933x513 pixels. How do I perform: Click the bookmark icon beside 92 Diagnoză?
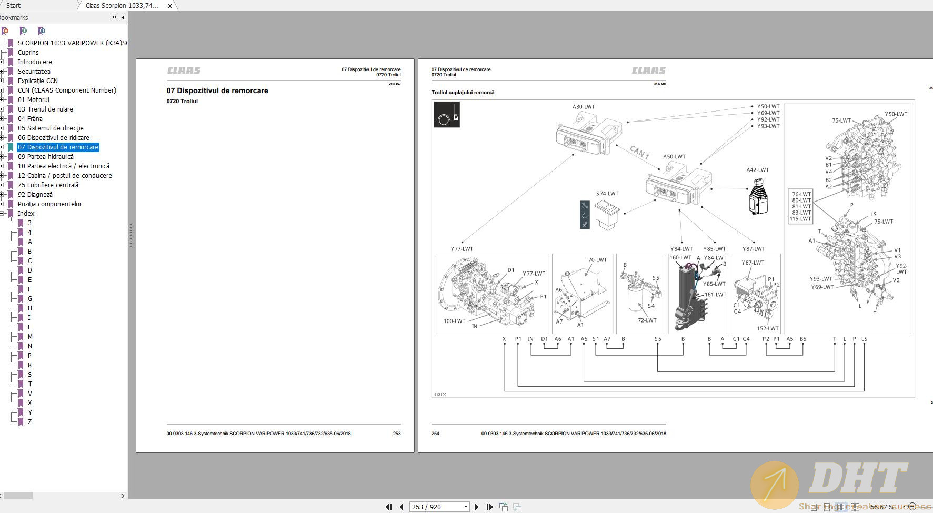point(11,194)
